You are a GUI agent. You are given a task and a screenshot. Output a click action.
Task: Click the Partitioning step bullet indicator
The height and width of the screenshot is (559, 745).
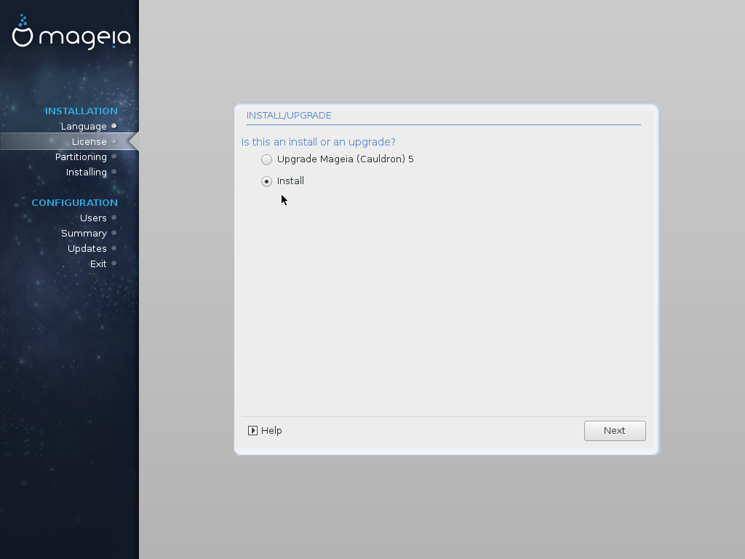[114, 156]
